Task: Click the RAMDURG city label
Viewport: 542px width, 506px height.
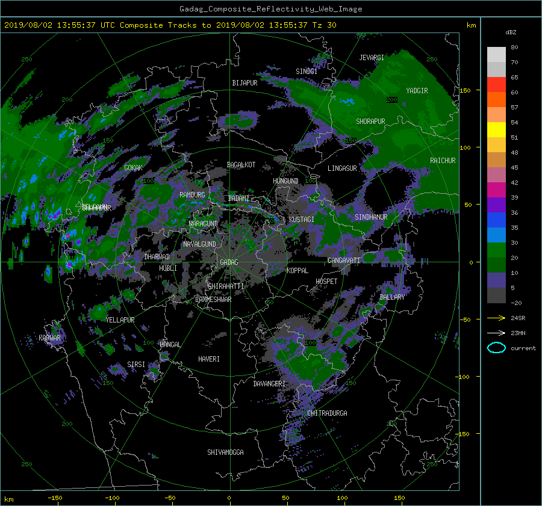Action: (192, 195)
